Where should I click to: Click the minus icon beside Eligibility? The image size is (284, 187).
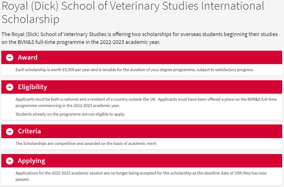(x=9, y=87)
